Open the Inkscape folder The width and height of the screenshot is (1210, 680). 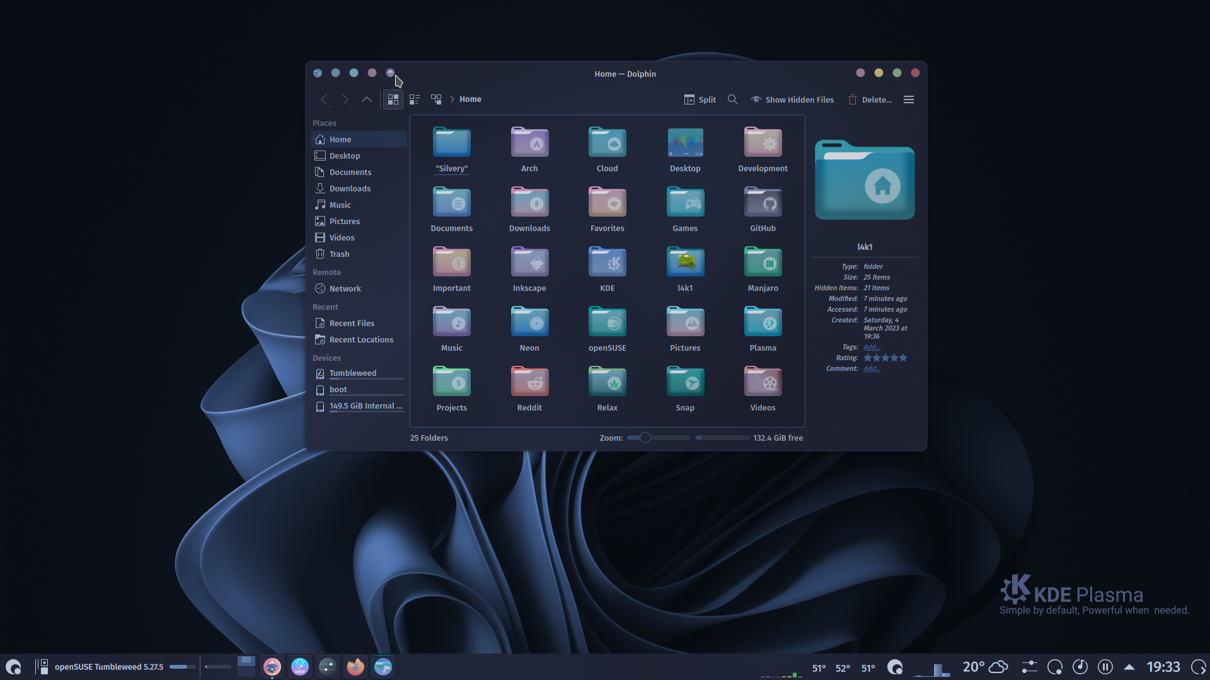(x=529, y=269)
